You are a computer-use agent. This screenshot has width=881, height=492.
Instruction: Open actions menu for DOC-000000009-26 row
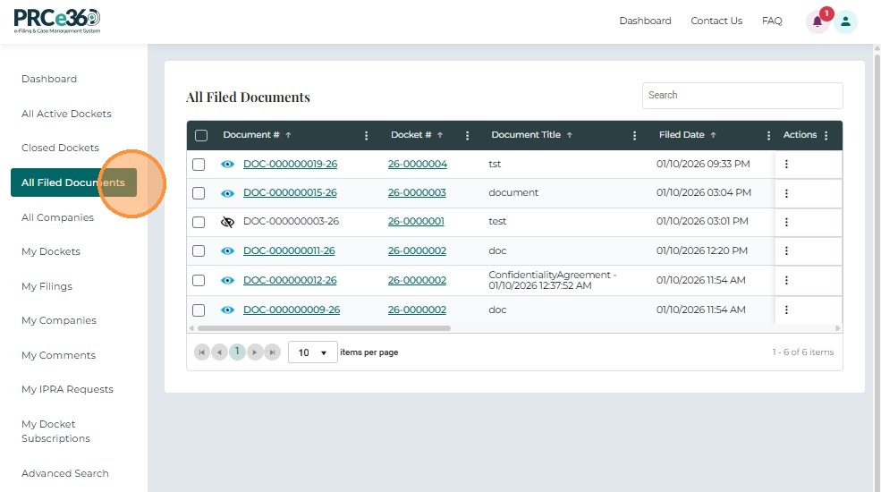tap(786, 310)
